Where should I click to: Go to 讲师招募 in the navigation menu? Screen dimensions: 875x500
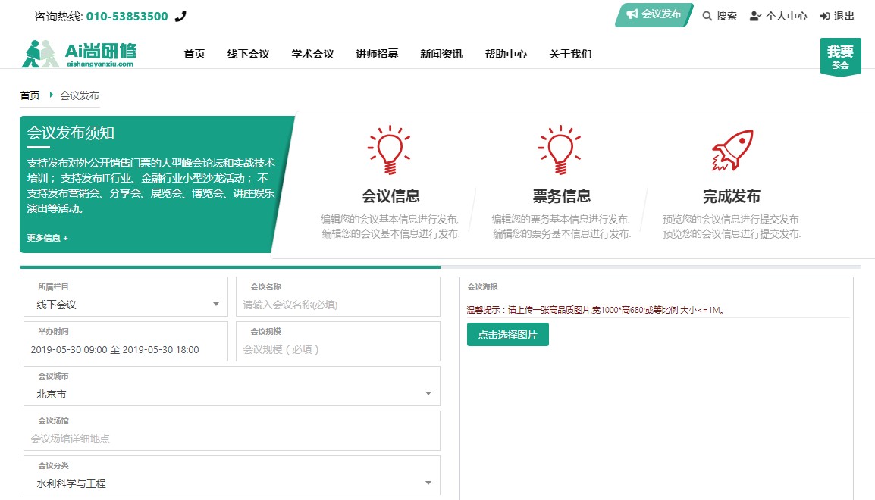(x=377, y=54)
